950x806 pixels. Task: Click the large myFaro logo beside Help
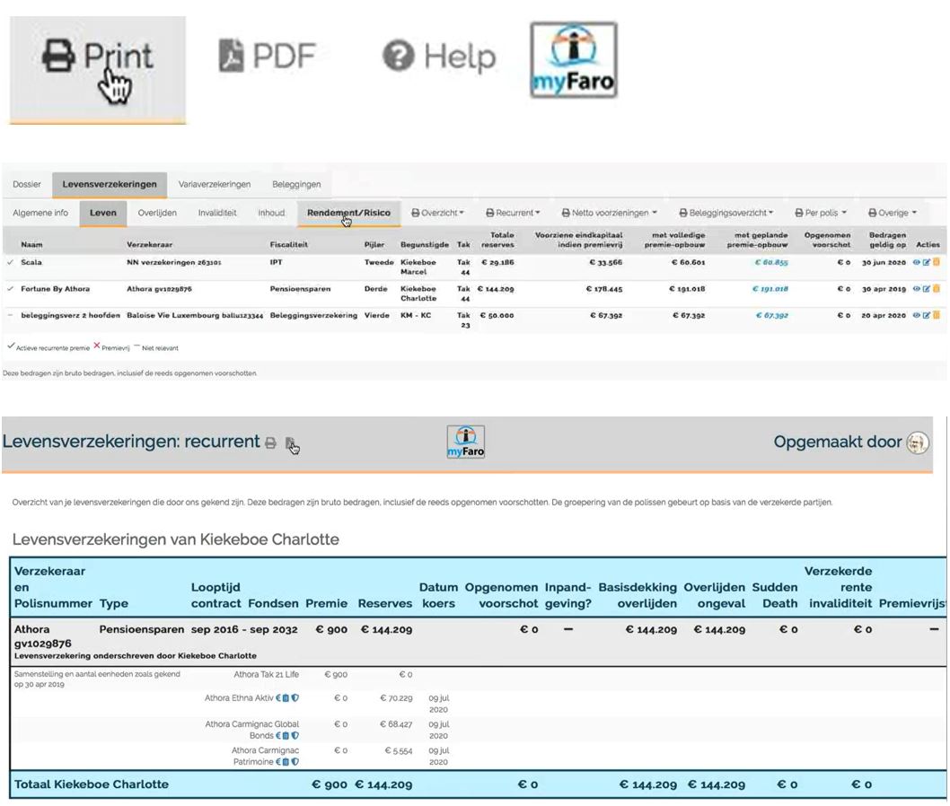573,60
